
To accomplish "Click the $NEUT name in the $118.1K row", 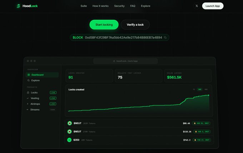I will [77, 132].
